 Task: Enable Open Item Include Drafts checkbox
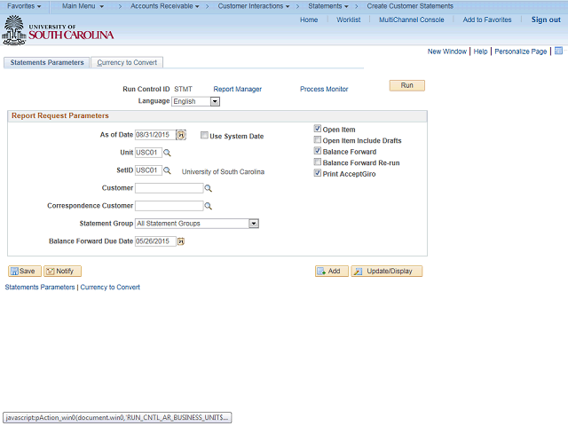(x=318, y=140)
